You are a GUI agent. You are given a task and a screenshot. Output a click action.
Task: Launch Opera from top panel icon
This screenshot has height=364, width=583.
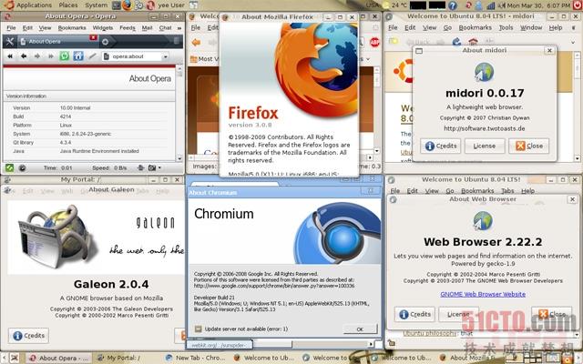(x=150, y=5)
